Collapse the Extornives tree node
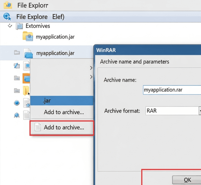This screenshot has width=201, height=185. [x=10, y=26]
